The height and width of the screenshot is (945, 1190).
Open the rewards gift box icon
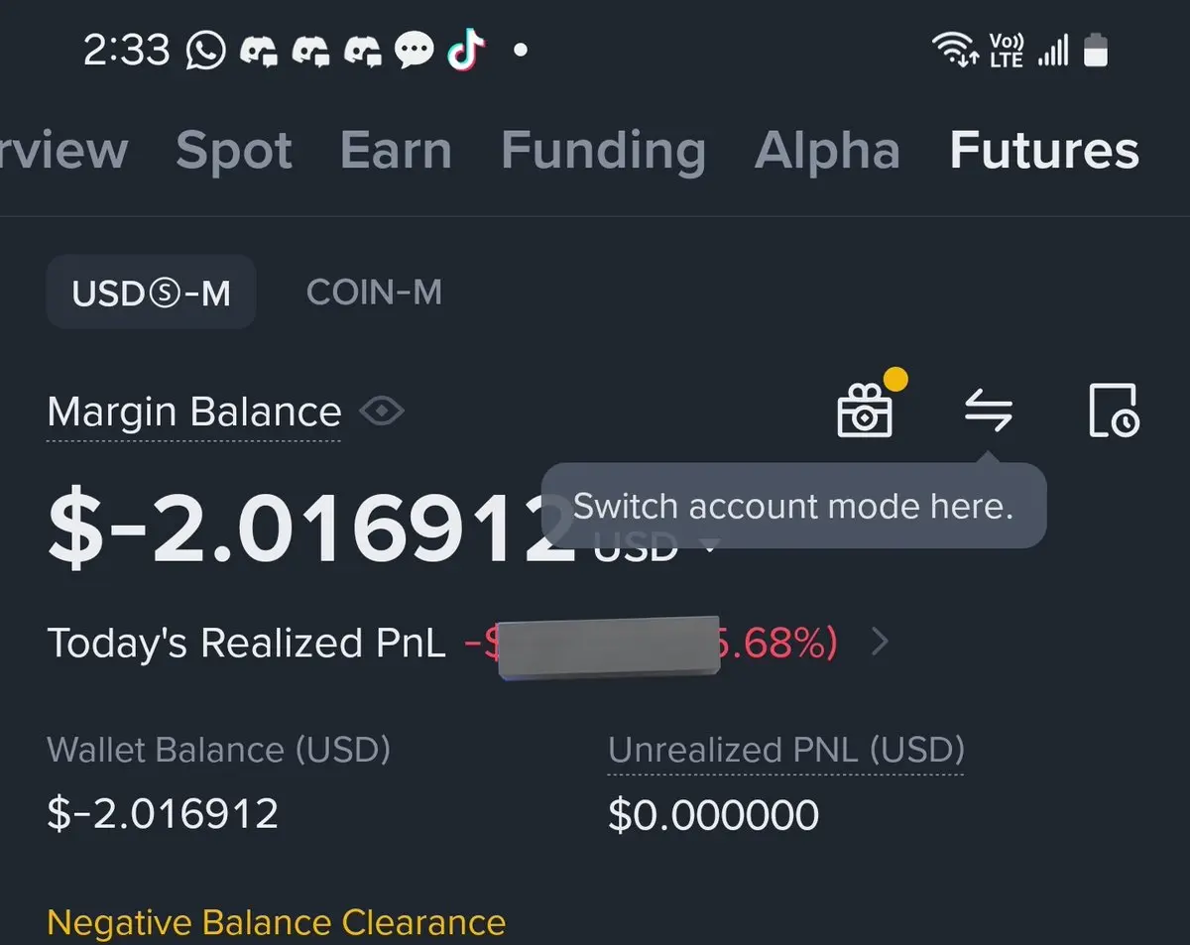coord(866,410)
